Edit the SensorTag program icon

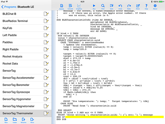point(46,71)
